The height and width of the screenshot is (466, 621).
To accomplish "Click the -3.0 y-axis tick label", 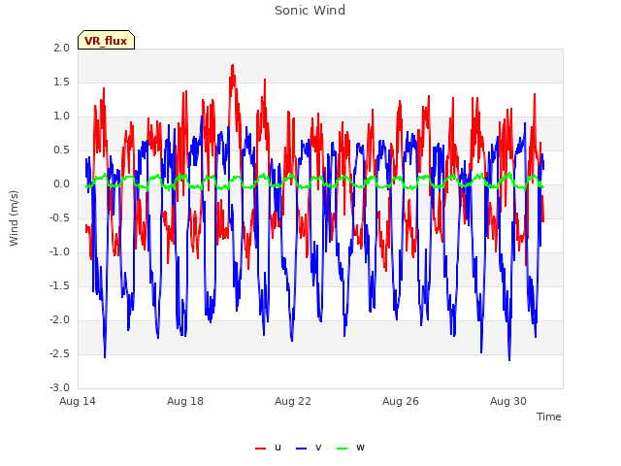I will (x=60, y=388).
